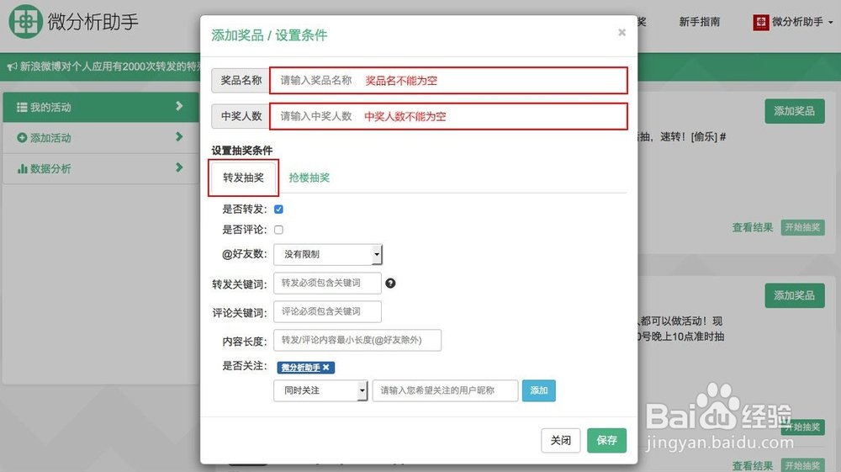Click the 转发关键词 input field
This screenshot has height=472, width=841.
pos(327,284)
